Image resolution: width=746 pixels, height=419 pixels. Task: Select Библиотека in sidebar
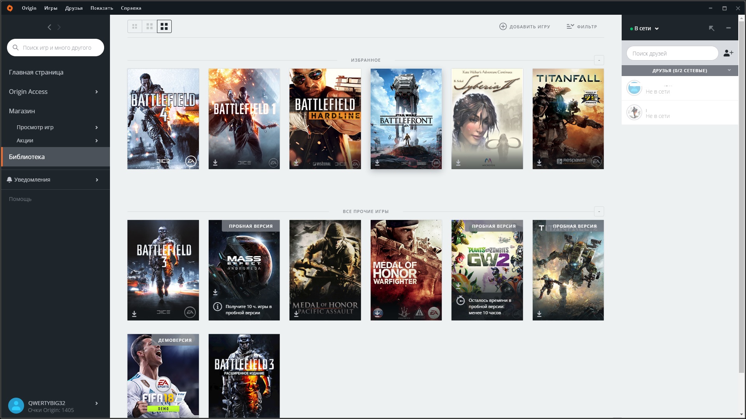[56, 157]
